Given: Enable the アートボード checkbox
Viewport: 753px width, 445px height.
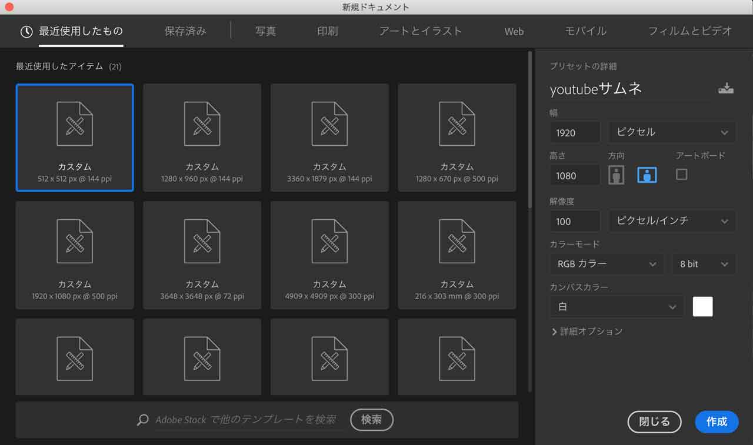Looking at the screenshot, I should [681, 174].
